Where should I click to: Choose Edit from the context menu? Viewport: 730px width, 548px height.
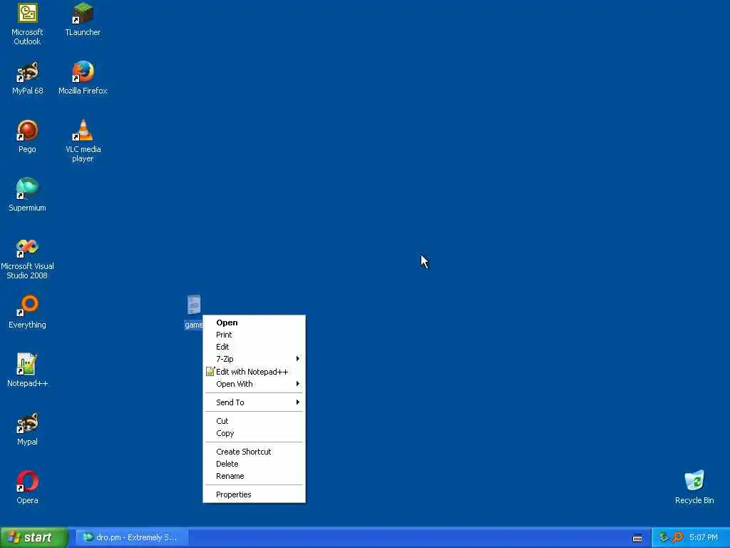(255, 347)
